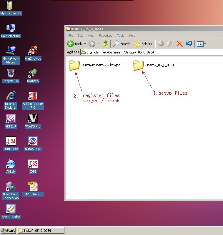Click the Search toolbar button
This screenshot has width=223, height=235.
pos(121,44)
